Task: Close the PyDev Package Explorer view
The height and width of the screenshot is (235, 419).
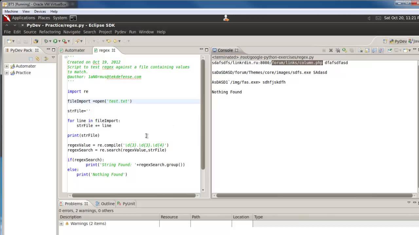Action: coord(37,50)
